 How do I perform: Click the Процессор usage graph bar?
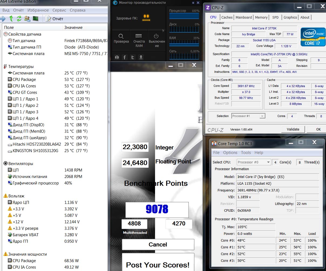pyautogui.click(x=184, y=16)
